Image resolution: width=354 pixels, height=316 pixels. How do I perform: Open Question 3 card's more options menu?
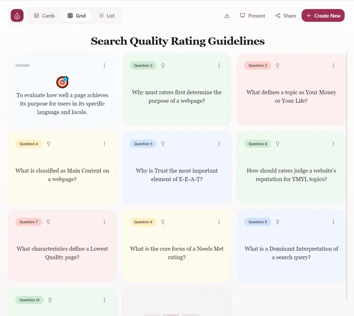pyautogui.click(x=333, y=66)
